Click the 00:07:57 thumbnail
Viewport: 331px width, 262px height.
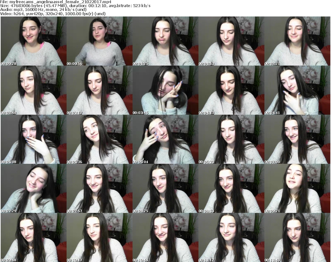[100, 188]
